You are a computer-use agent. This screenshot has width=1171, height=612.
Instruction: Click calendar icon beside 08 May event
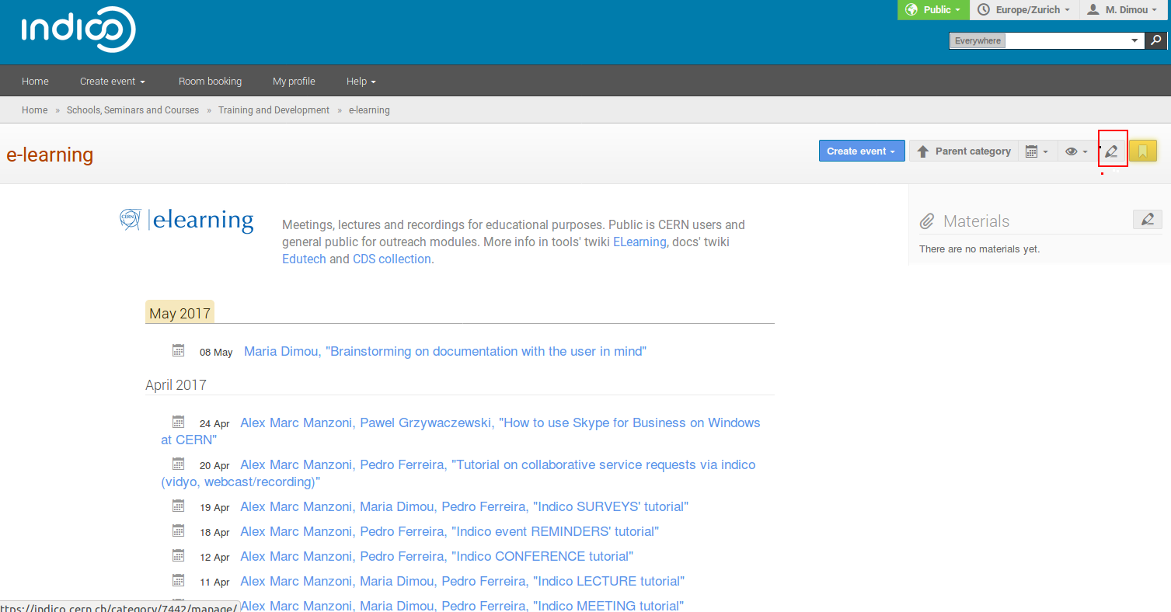click(178, 350)
